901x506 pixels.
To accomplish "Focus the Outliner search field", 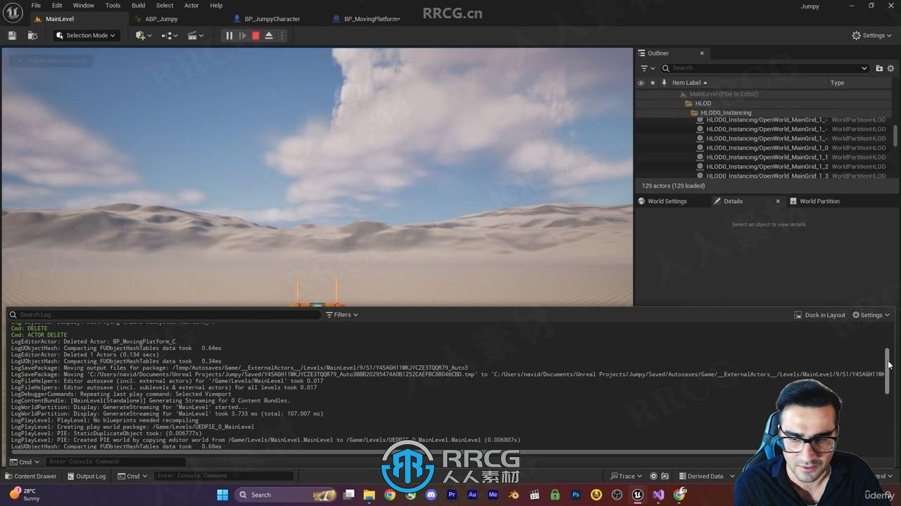I will 764,68.
